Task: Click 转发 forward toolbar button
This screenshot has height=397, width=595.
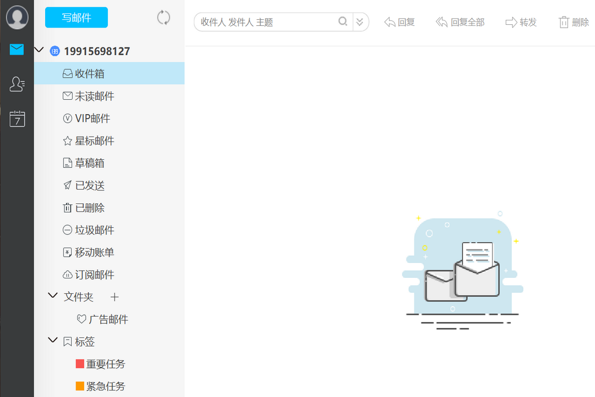Action: pyautogui.click(x=521, y=22)
